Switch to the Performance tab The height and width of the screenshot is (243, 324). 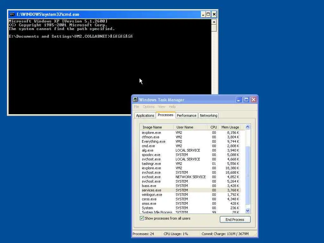(187, 115)
